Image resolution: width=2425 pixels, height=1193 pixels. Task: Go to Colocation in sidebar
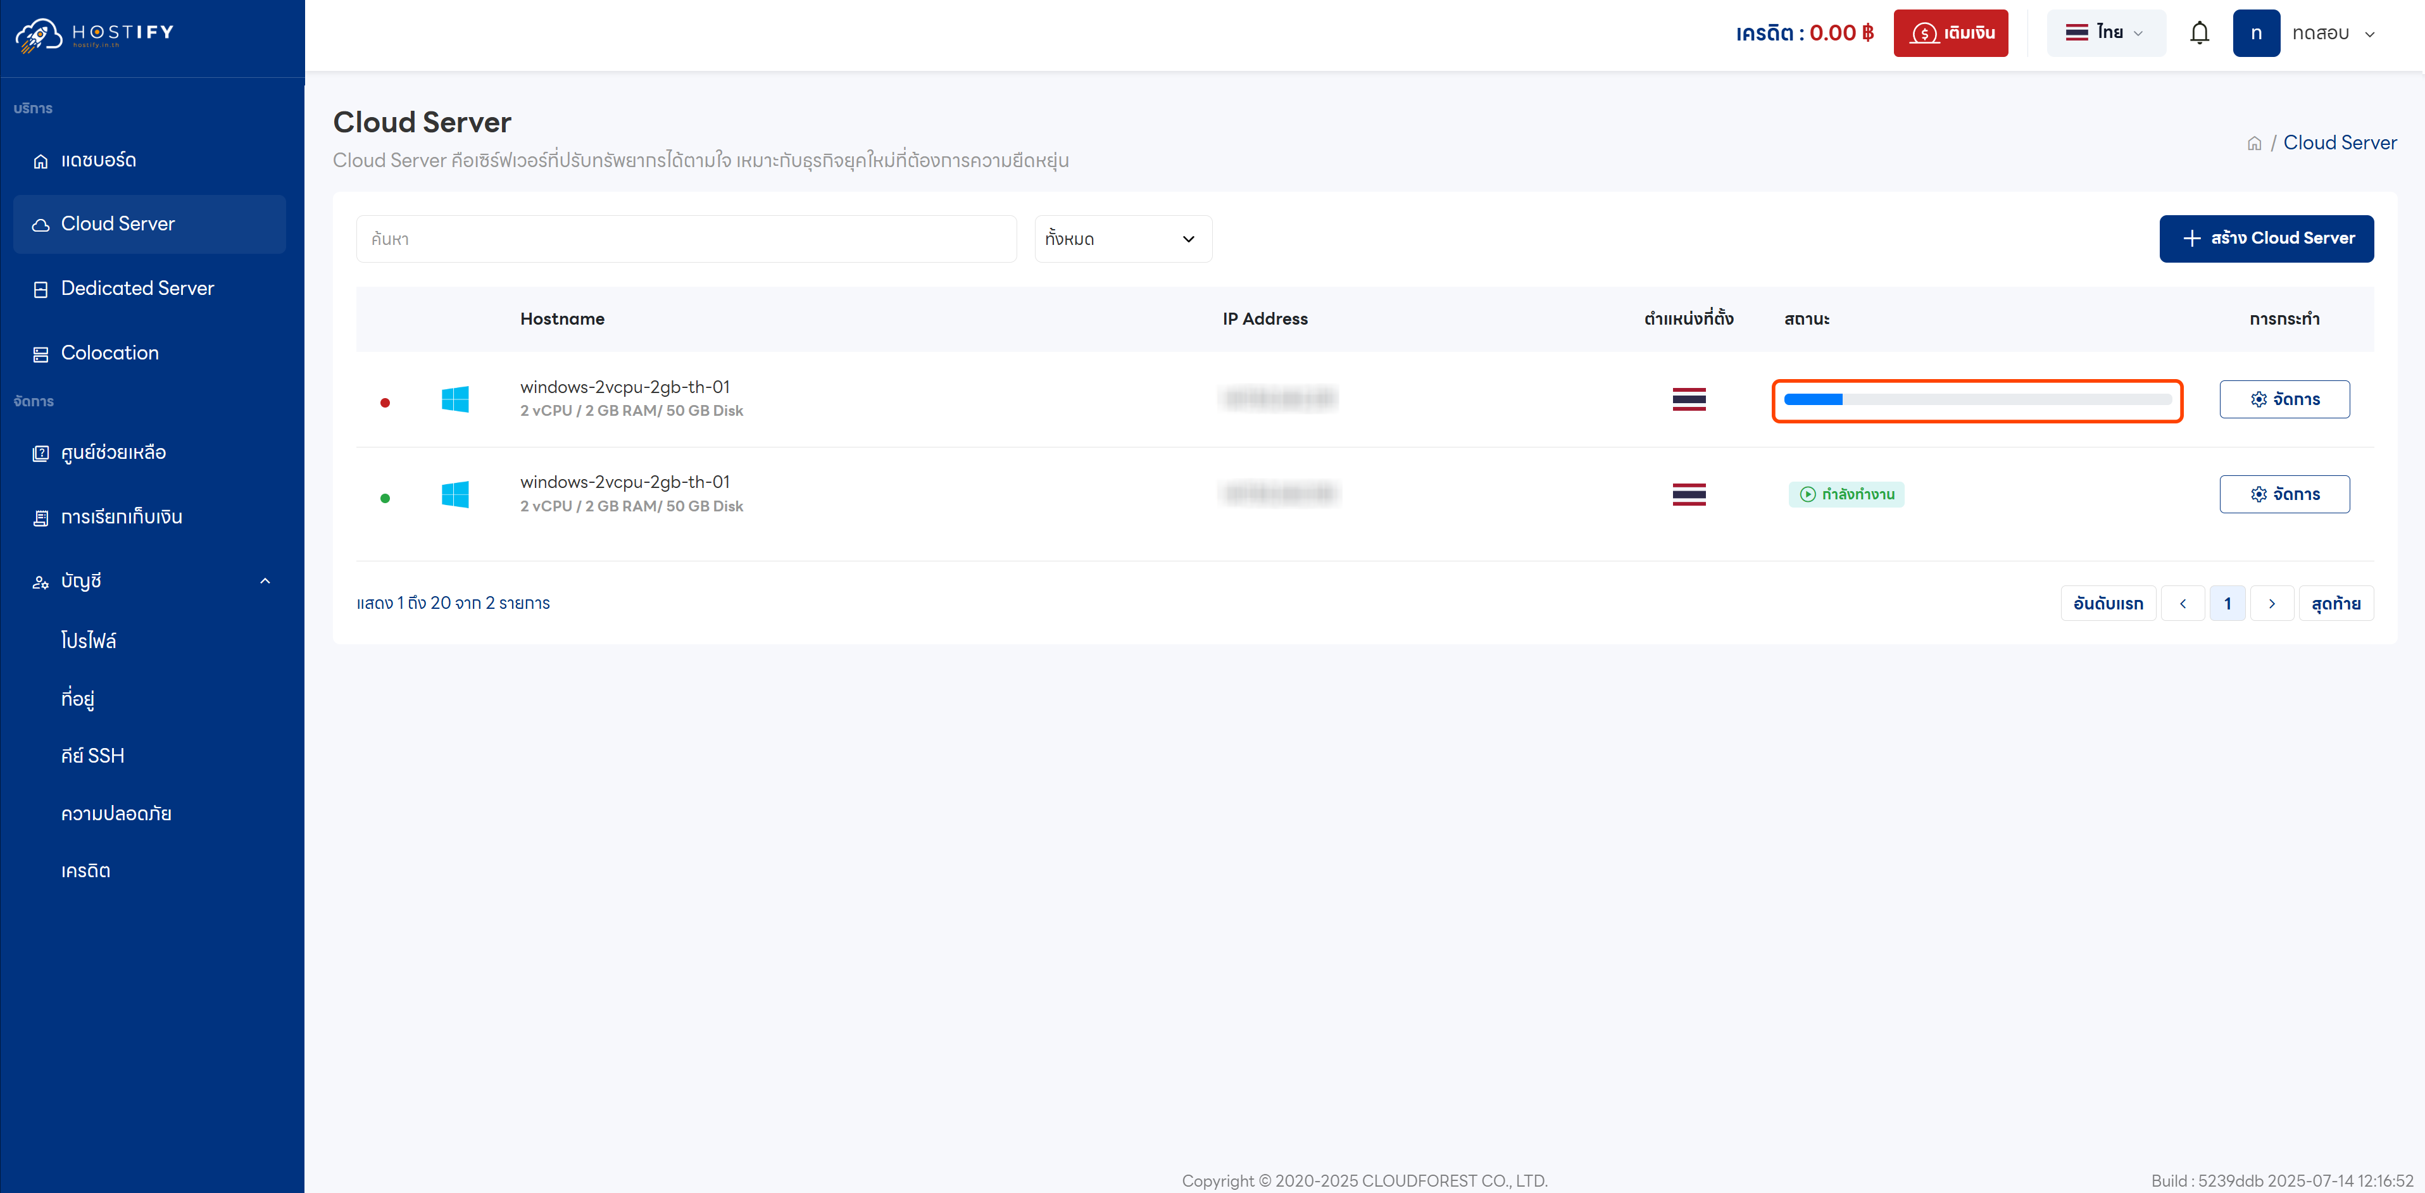(x=110, y=353)
